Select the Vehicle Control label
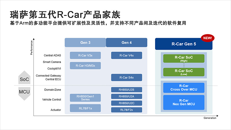The image size is (231, 130). click(x=51, y=100)
